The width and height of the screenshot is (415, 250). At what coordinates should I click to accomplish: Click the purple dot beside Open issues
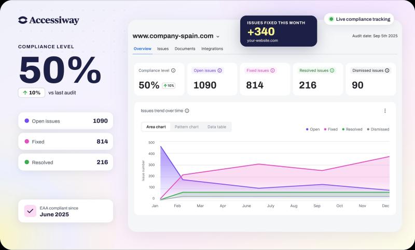26,121
